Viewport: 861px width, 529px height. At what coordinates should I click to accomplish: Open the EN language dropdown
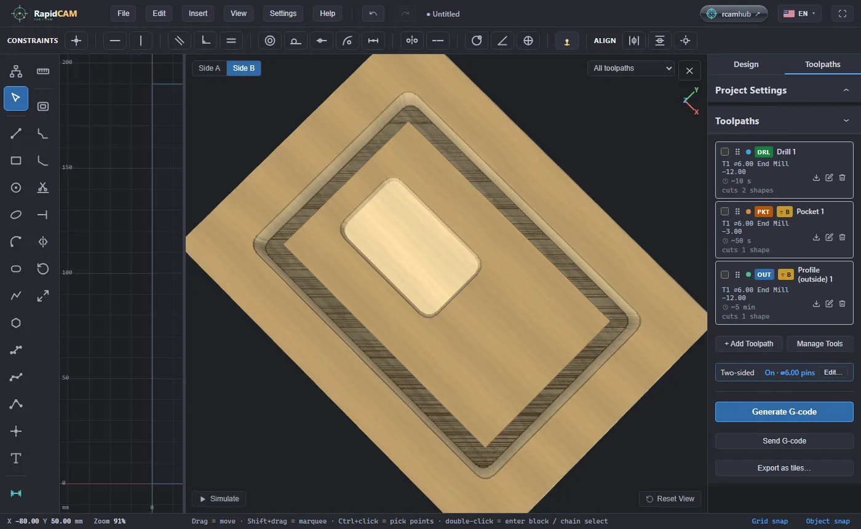click(x=799, y=14)
